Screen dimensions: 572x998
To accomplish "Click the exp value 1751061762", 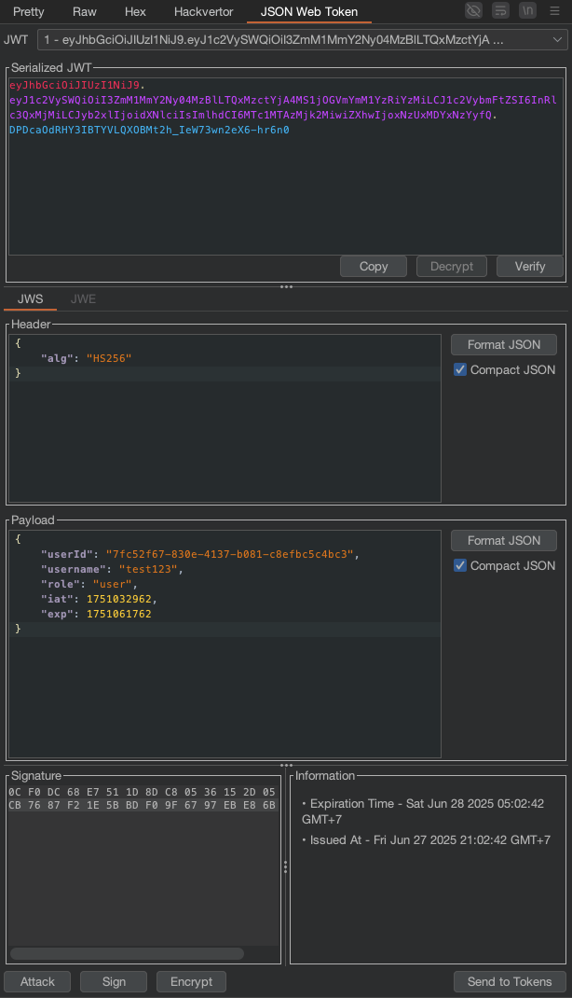I will pos(119,614).
